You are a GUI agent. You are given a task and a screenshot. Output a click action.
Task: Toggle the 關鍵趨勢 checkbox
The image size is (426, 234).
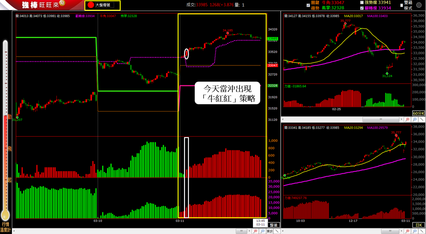[x=308, y=5]
